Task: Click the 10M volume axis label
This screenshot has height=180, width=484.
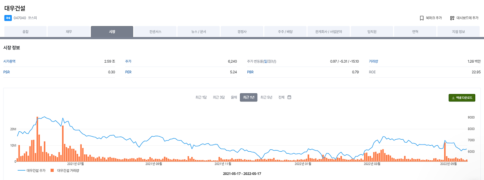Action: (13, 145)
